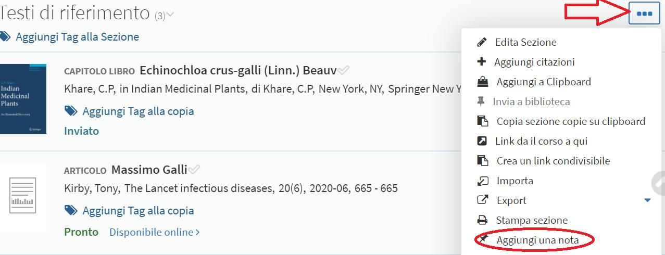Toggle the checkmark next to Massimo Galli title

(x=194, y=170)
